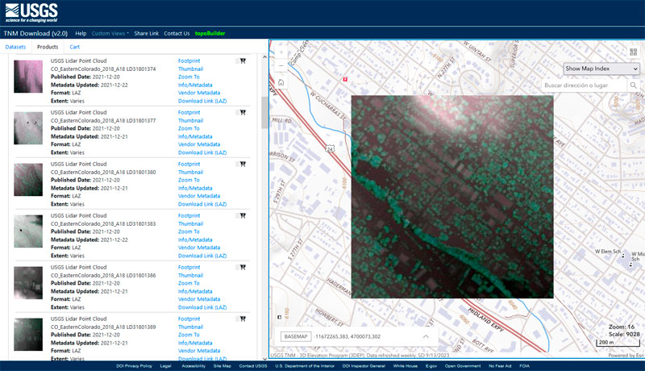Add LD31801377 lidar tile to cart
This screenshot has height=371, width=645.
click(243, 112)
